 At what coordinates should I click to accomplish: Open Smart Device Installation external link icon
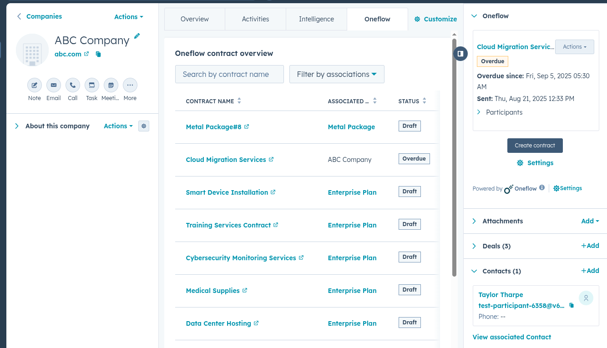click(x=273, y=192)
